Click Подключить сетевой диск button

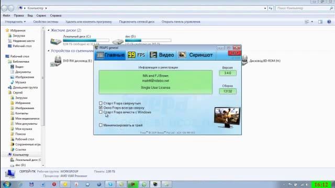coord(137,22)
